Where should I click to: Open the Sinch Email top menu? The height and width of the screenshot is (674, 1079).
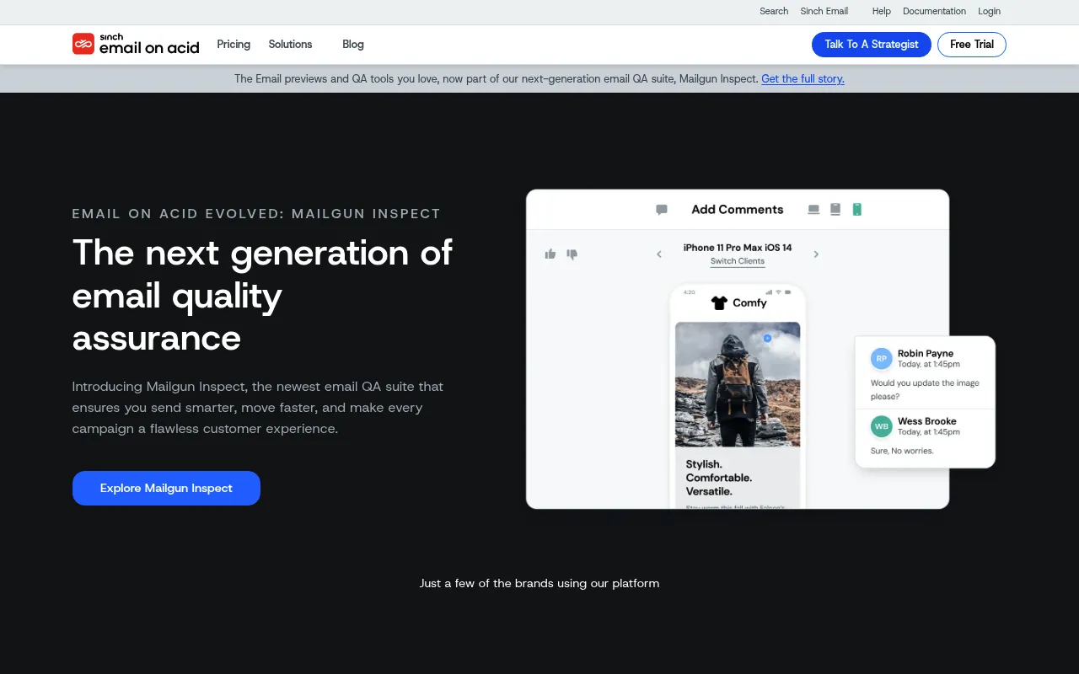(824, 11)
